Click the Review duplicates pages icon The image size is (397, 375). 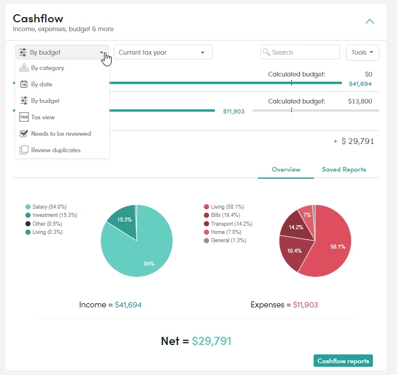[x=24, y=150]
